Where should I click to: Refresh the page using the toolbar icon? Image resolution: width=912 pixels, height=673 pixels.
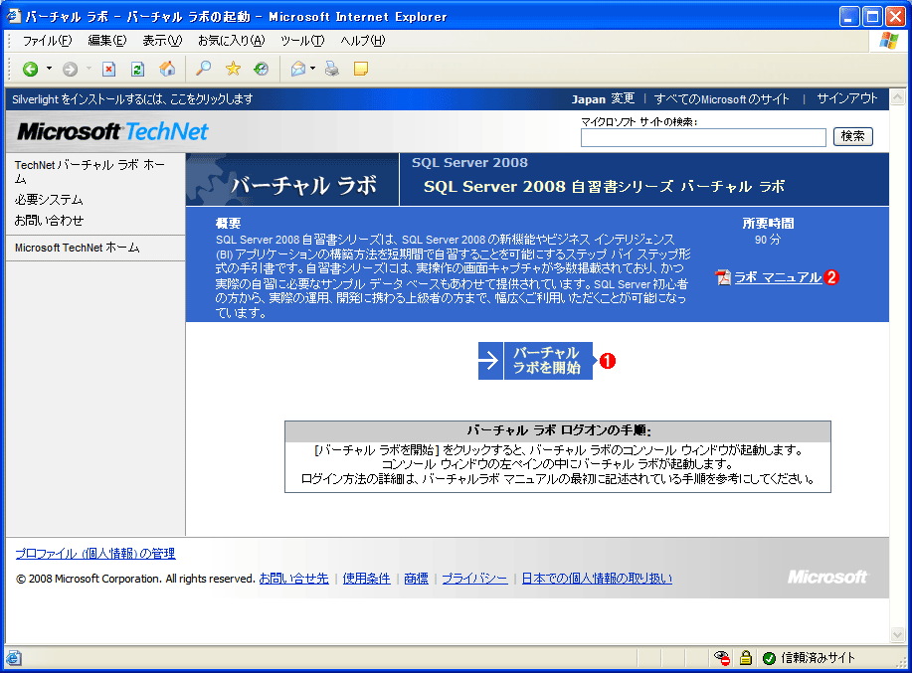coord(137,70)
